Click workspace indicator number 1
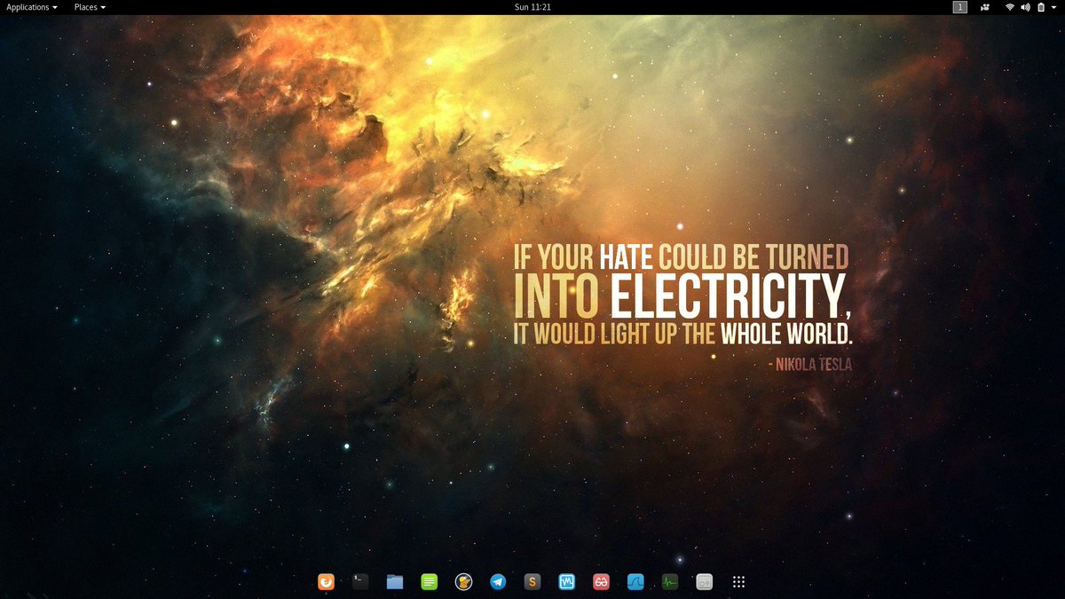The image size is (1065, 599). pos(960,7)
